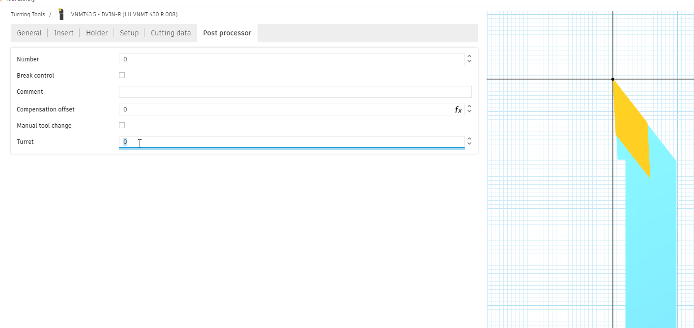Enable the Break control checkbox

tap(122, 75)
